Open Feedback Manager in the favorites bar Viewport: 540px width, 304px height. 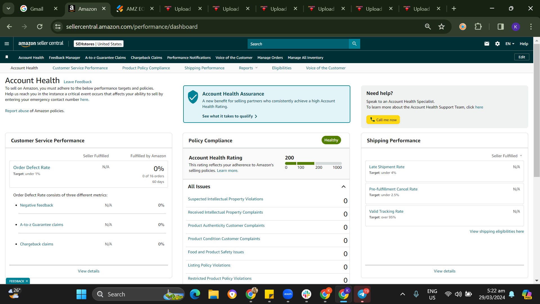point(64,57)
